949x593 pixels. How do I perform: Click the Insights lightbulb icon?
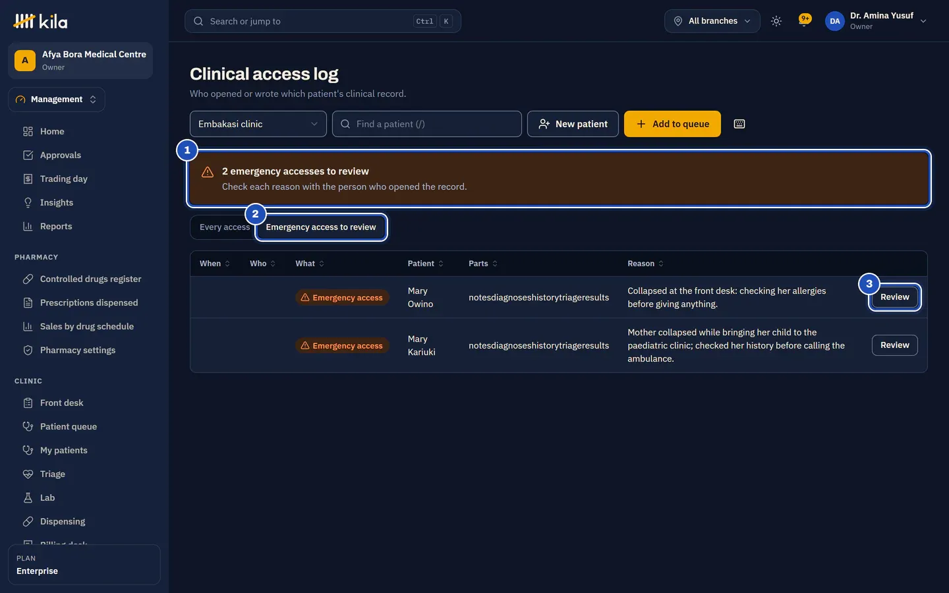click(x=28, y=202)
